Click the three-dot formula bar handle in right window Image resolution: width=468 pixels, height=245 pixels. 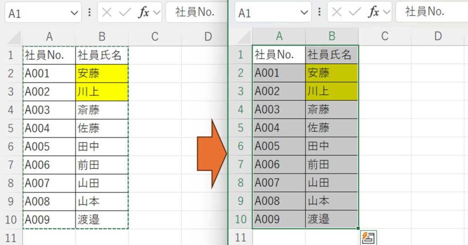[319, 12]
